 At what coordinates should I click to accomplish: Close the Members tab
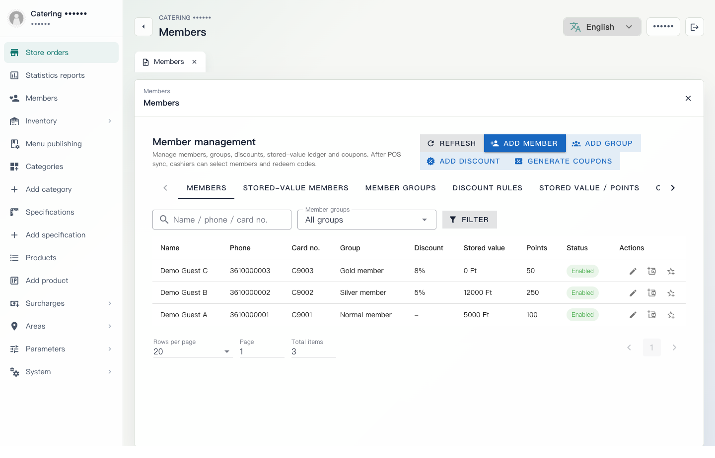195,62
